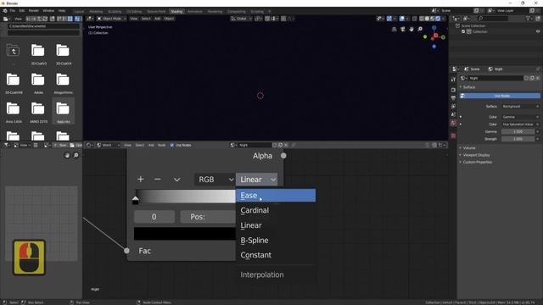Open the World properties tab icon
This screenshot has width=543, height=305.
(453, 123)
